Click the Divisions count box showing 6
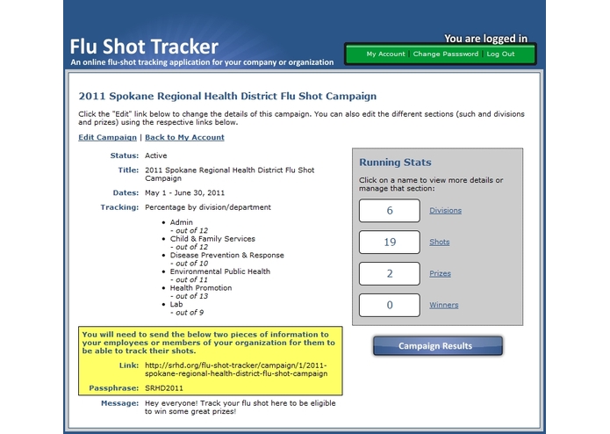Viewport: 610px width, 434px height. pyautogui.click(x=390, y=211)
